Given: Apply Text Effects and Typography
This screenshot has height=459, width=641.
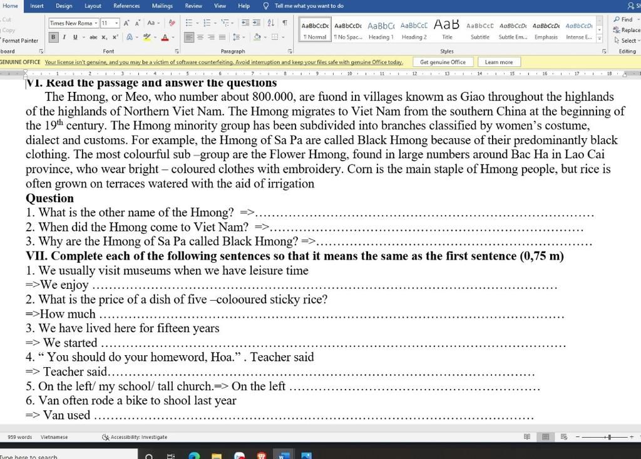Looking at the screenshot, I should (130, 37).
